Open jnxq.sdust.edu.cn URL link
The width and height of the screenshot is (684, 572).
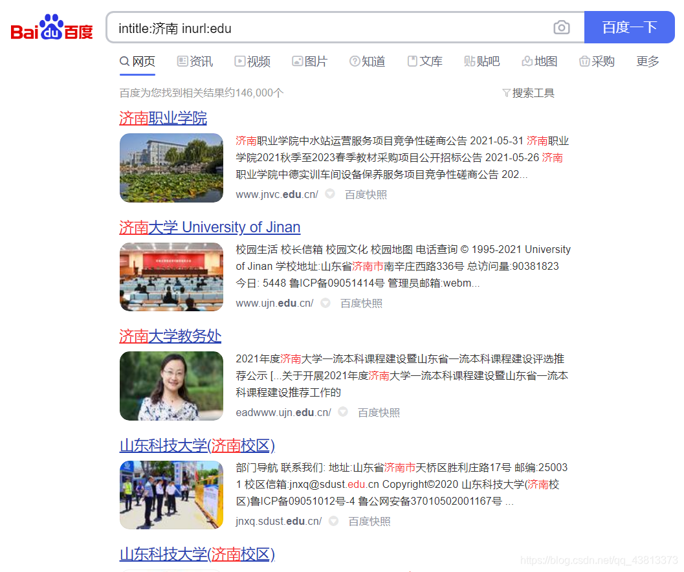(x=279, y=522)
